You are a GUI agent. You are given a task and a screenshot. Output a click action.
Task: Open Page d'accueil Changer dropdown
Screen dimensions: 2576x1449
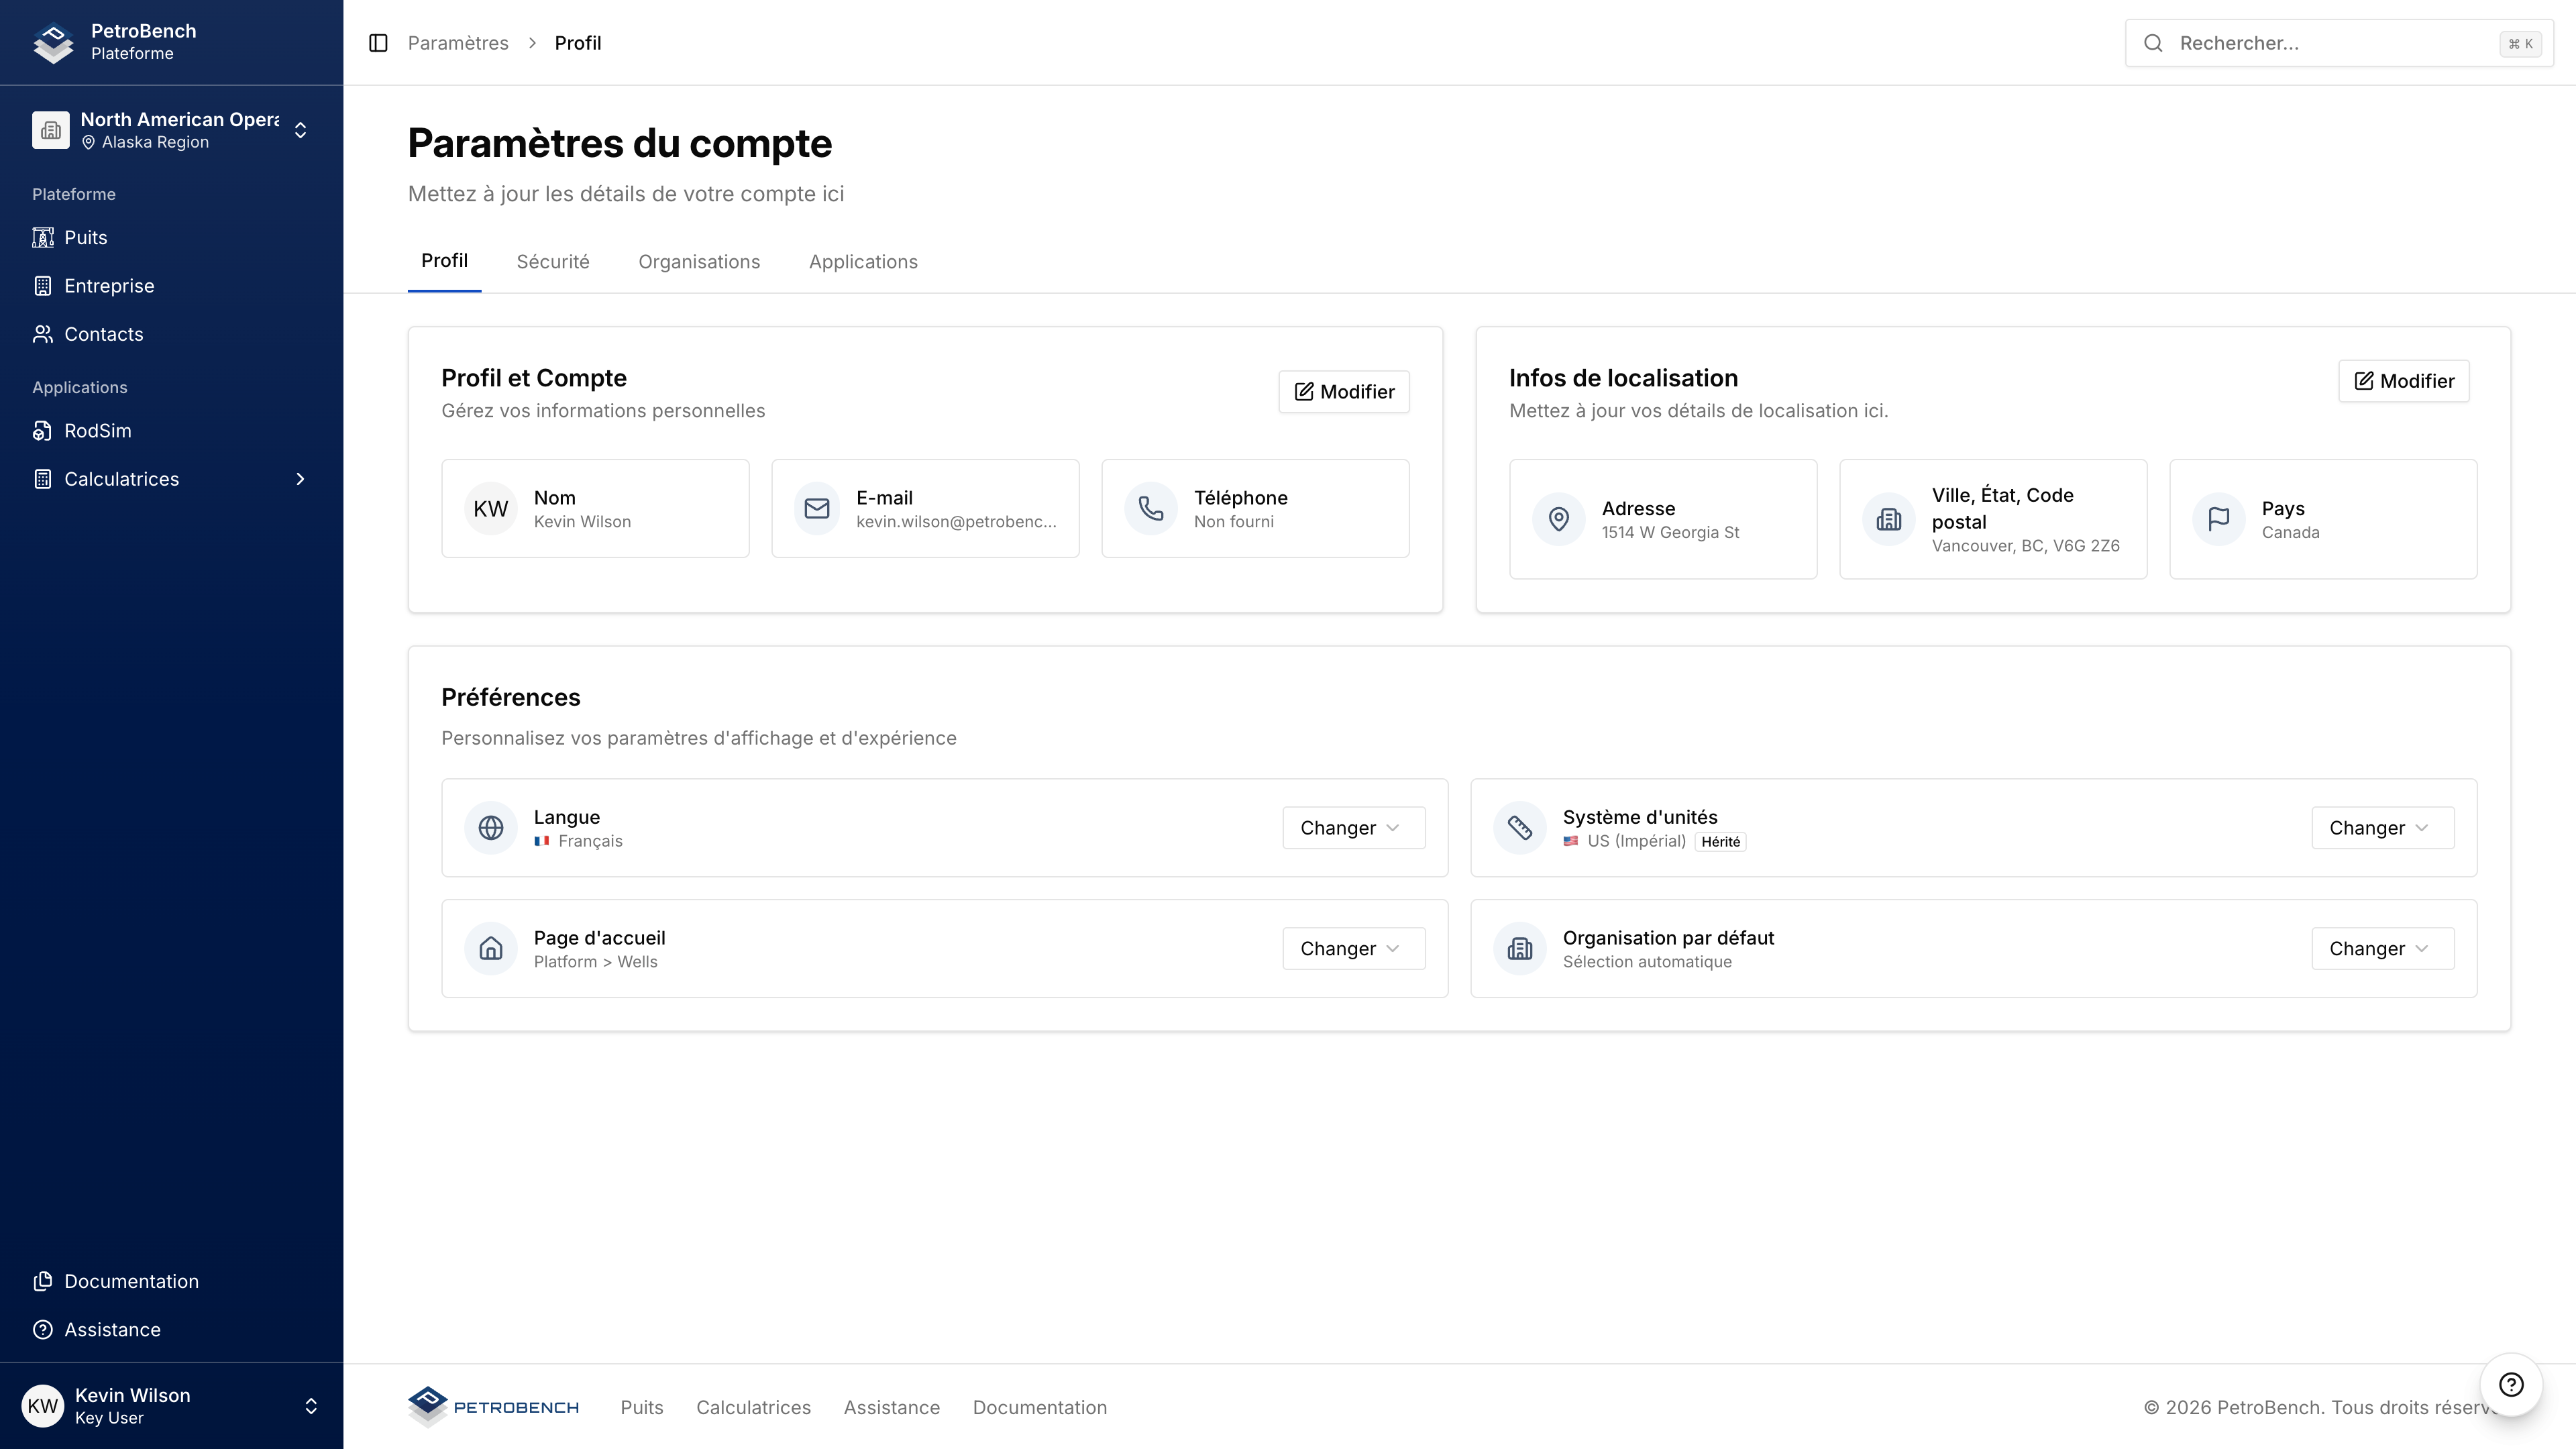click(1353, 948)
